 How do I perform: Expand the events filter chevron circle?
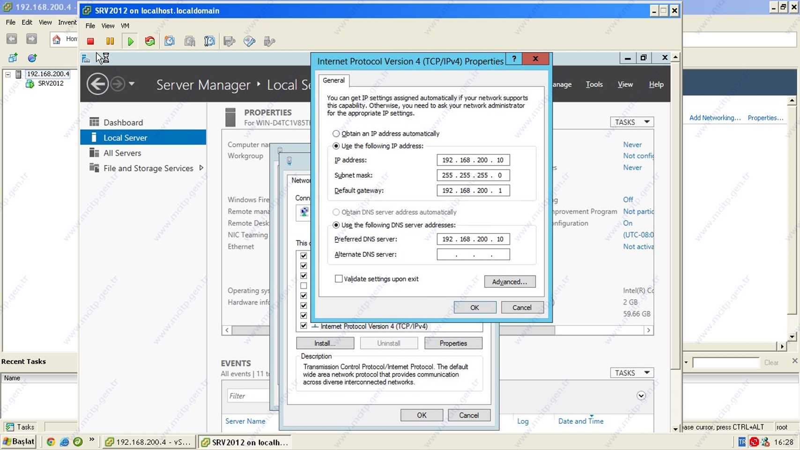point(641,396)
